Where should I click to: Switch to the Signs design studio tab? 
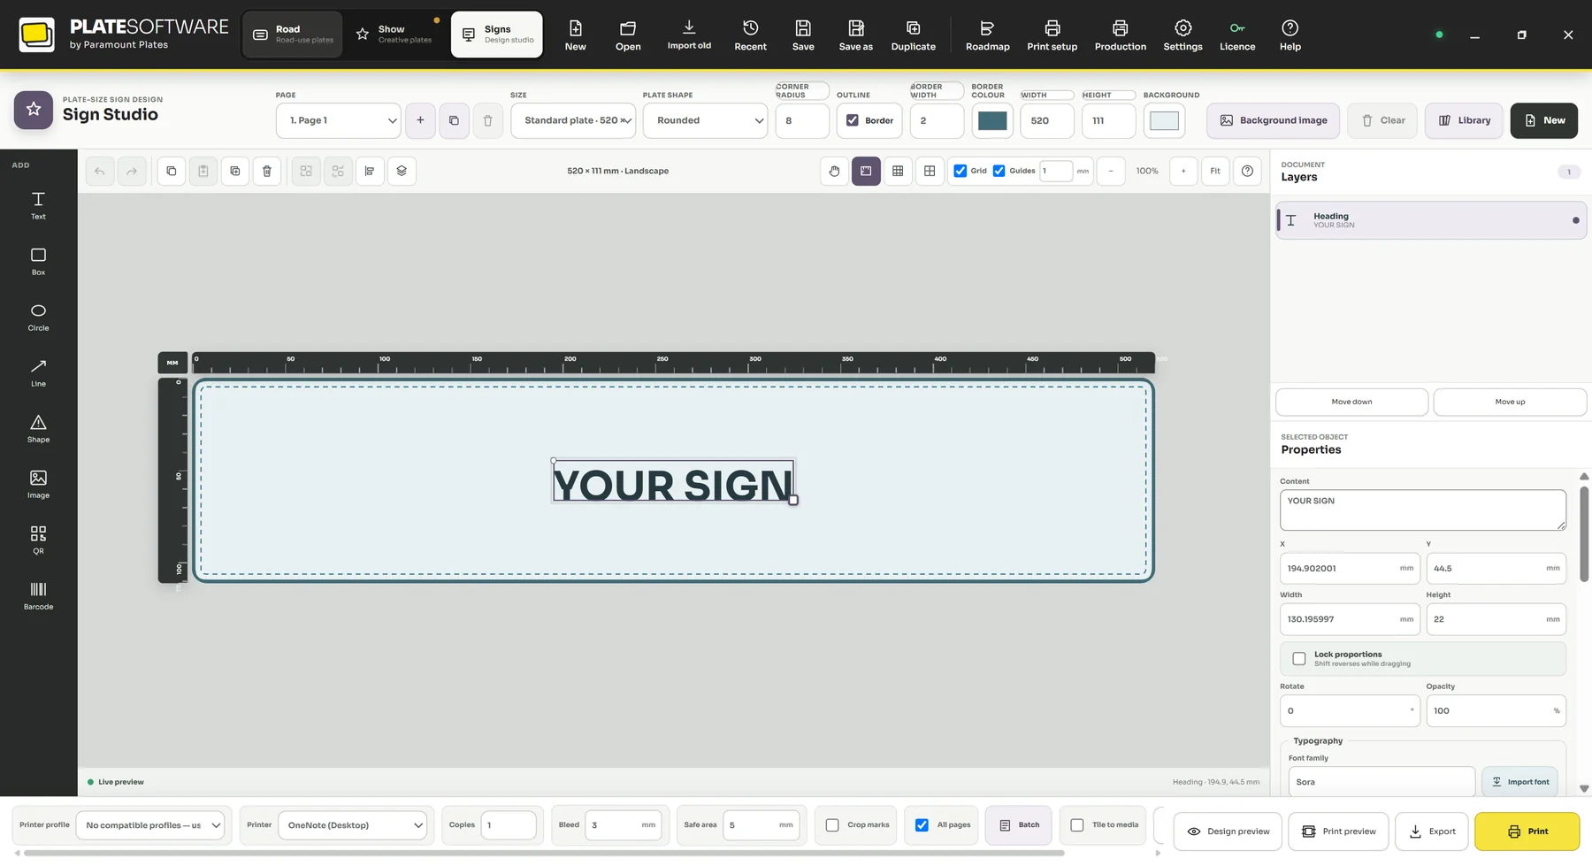point(497,34)
